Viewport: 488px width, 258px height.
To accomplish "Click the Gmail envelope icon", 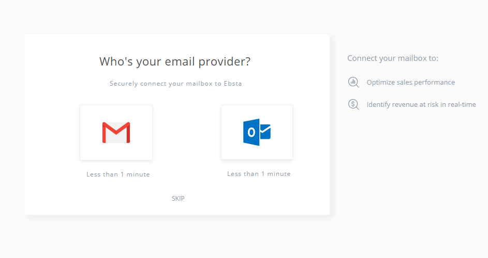I will tap(116, 133).
